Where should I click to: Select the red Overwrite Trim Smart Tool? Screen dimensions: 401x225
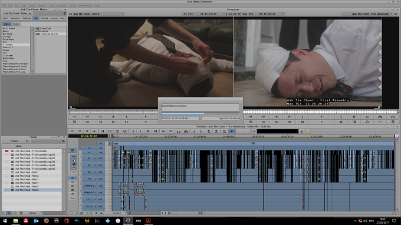click(x=74, y=164)
